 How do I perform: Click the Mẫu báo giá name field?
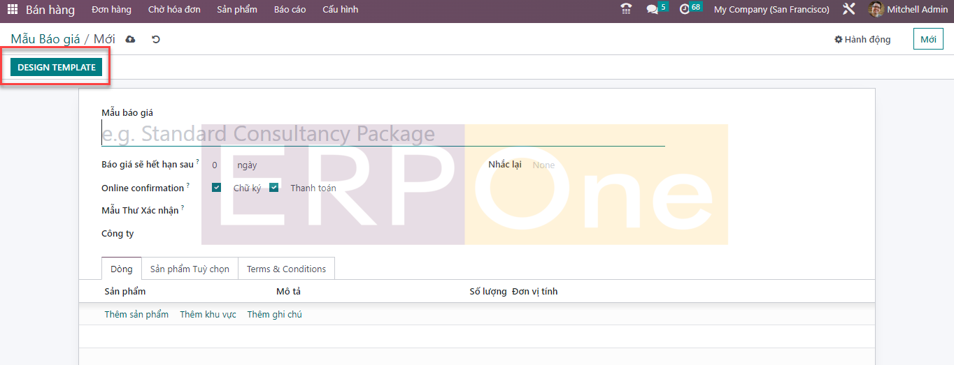tap(383, 134)
